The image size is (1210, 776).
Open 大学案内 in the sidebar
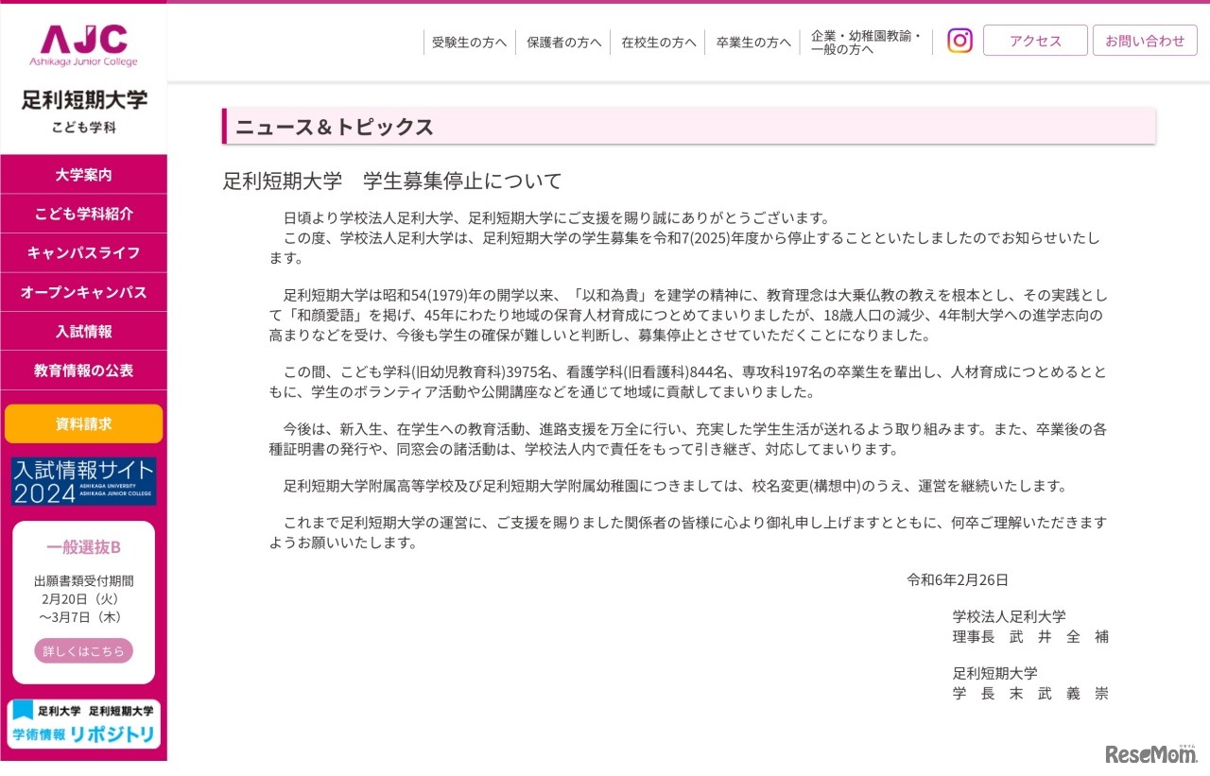(83, 175)
